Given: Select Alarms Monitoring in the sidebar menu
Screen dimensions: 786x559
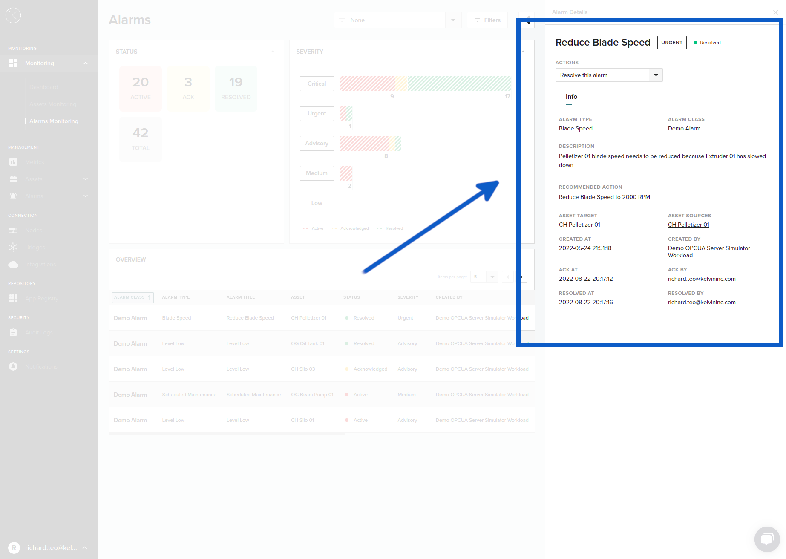Looking at the screenshot, I should click(x=54, y=121).
